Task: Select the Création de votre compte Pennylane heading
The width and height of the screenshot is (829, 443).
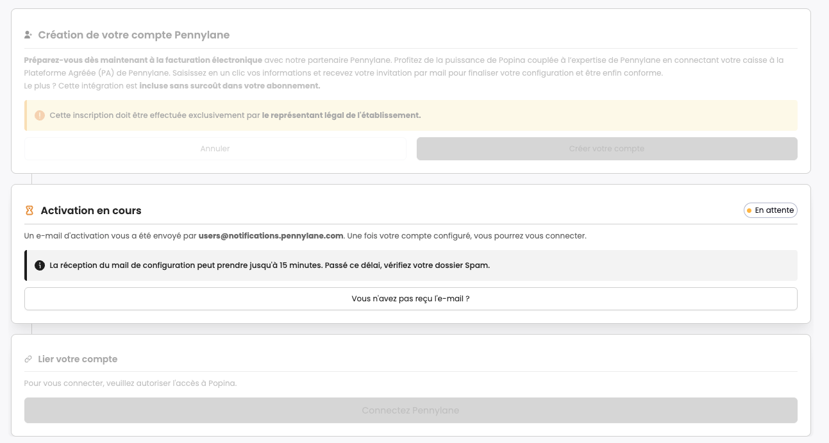Action: point(133,35)
